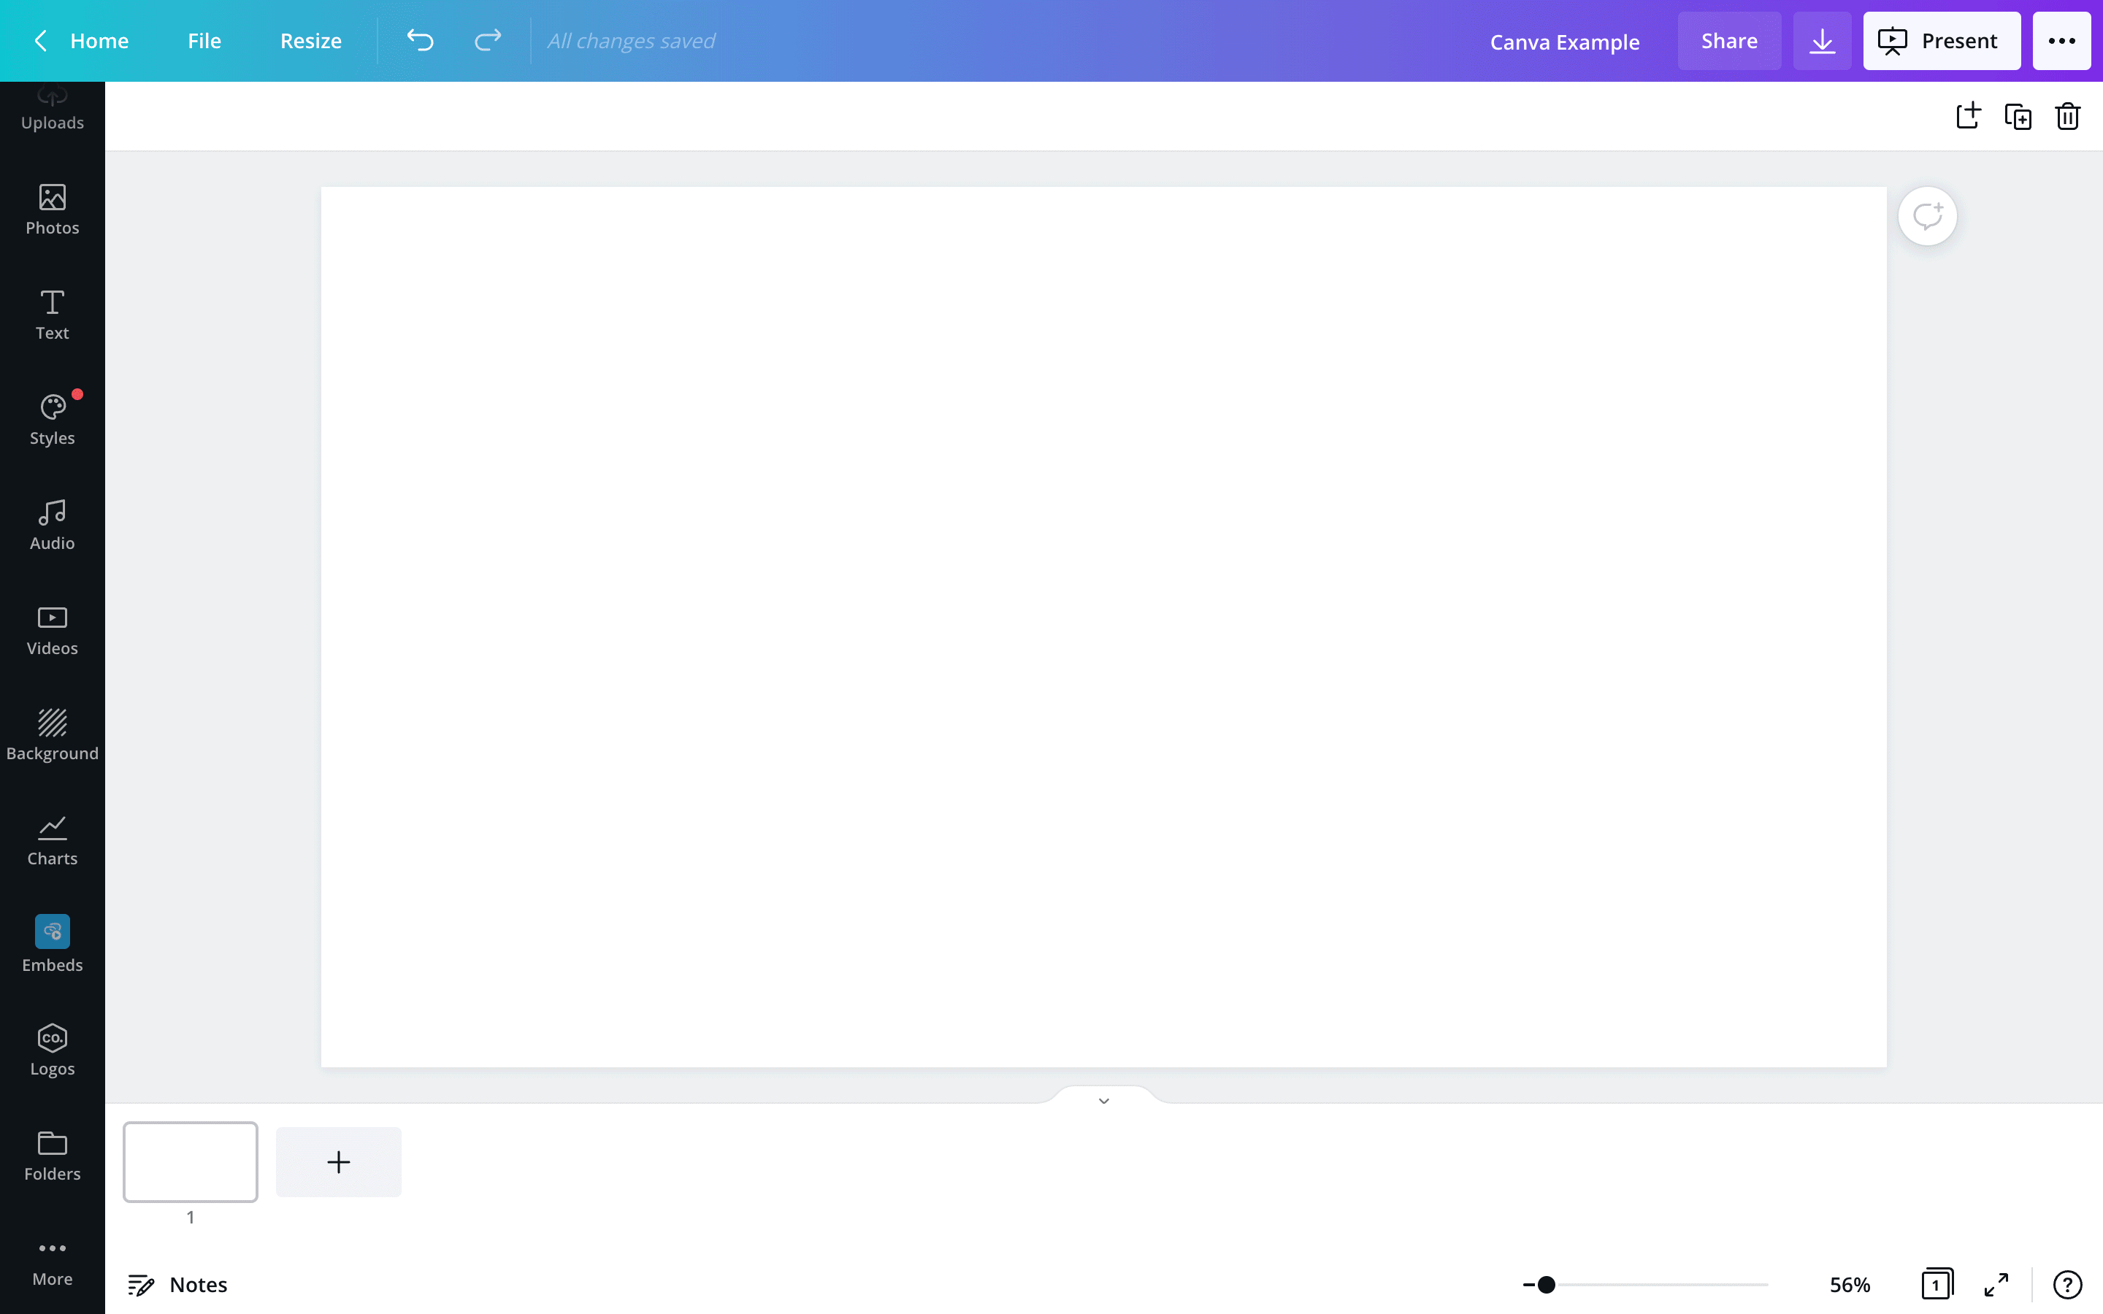
Task: Click the download icon button
Action: (x=1821, y=41)
